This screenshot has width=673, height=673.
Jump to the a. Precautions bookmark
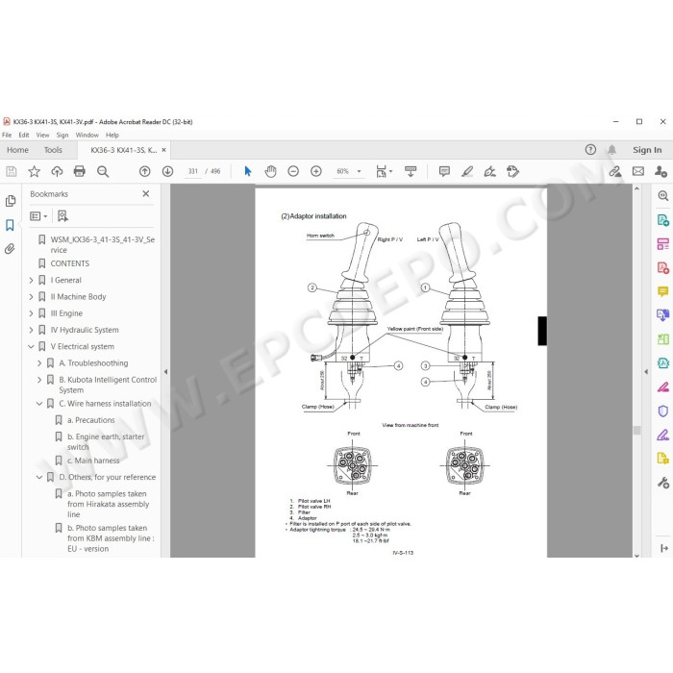click(91, 420)
